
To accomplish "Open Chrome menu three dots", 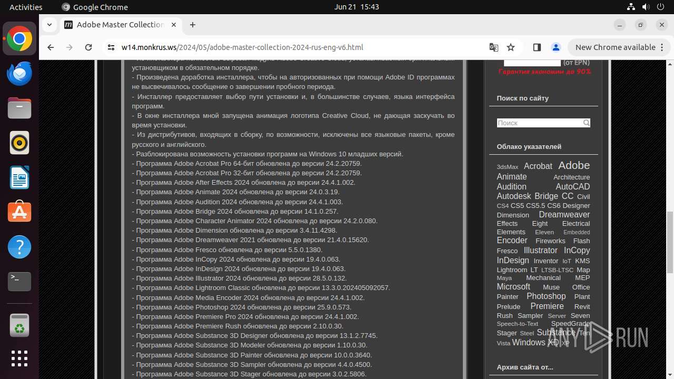I will 662,47.
